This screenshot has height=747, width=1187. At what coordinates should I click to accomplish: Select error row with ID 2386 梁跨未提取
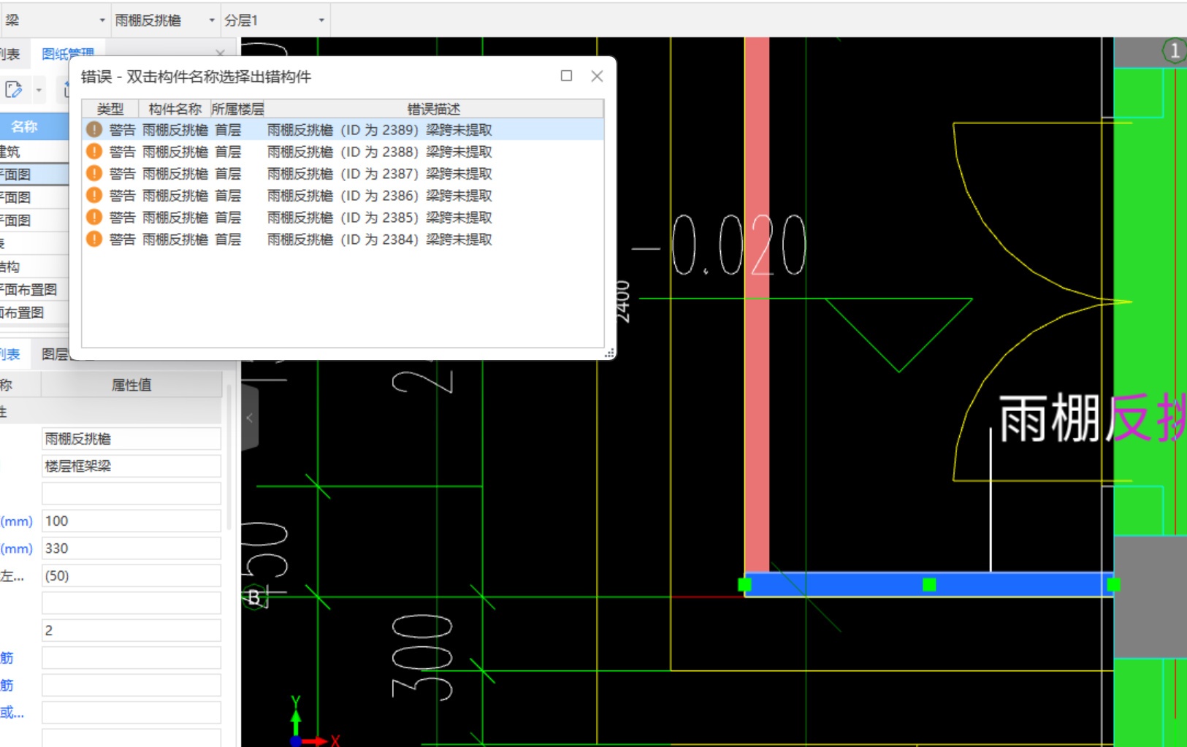[x=343, y=195]
